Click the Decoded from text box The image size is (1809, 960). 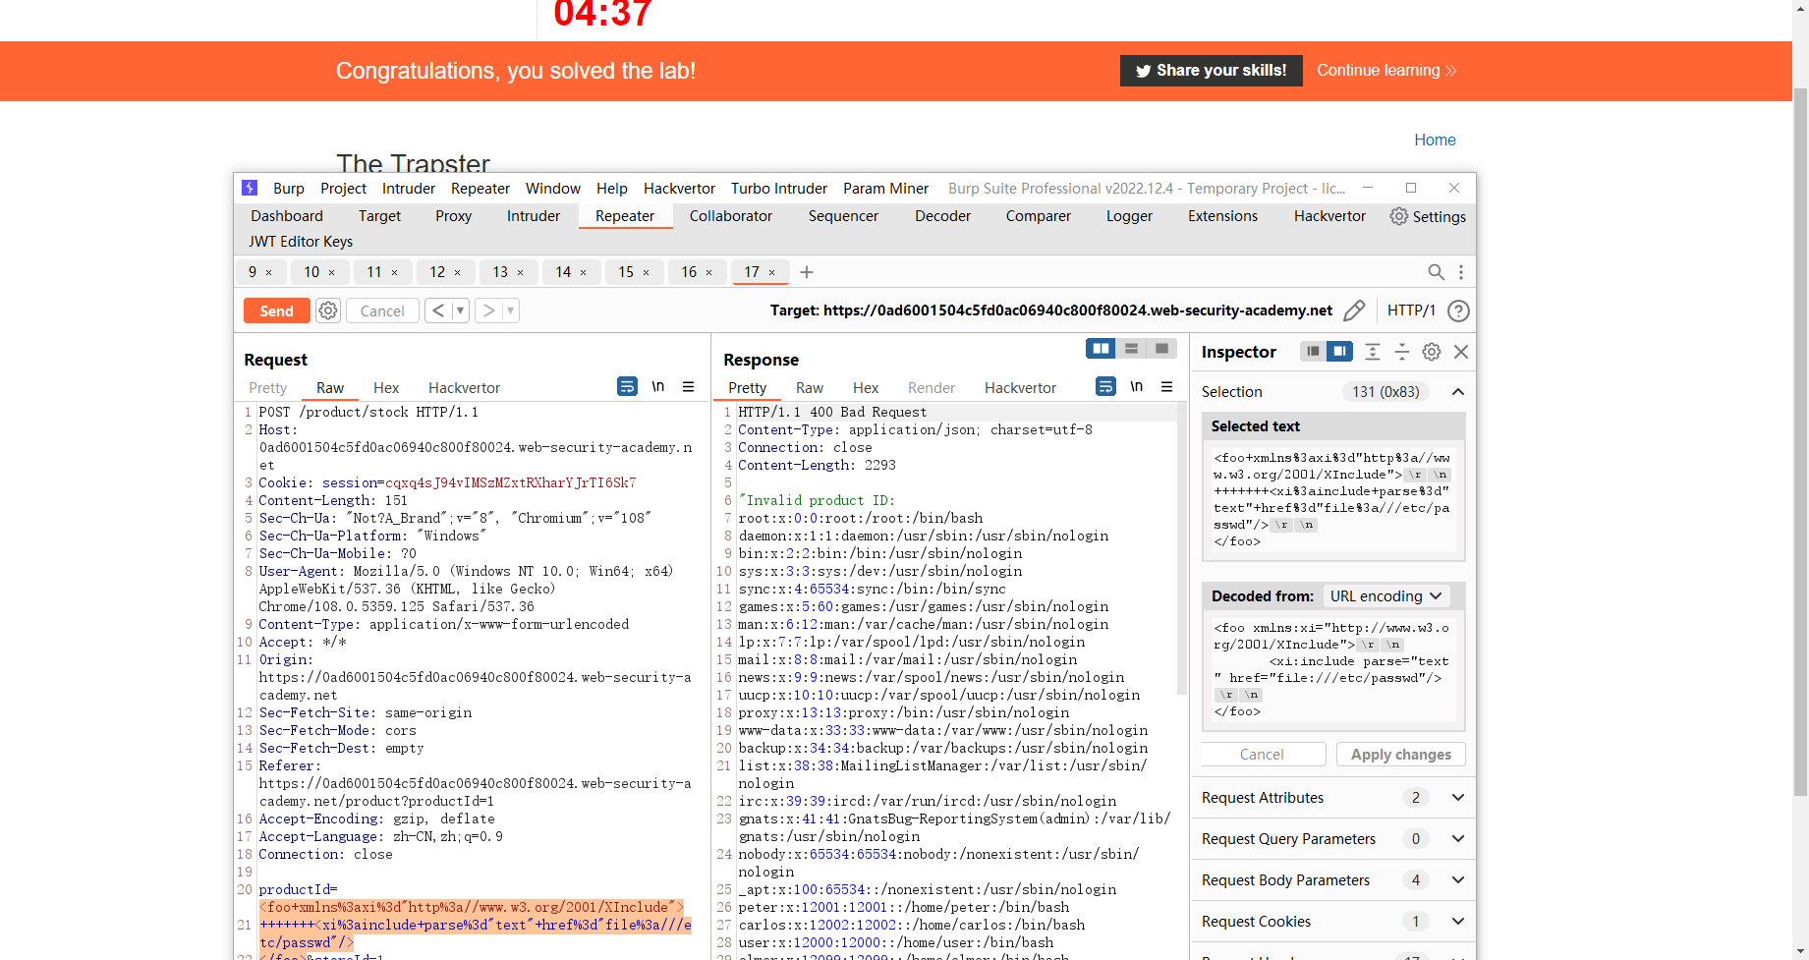[1333, 669]
